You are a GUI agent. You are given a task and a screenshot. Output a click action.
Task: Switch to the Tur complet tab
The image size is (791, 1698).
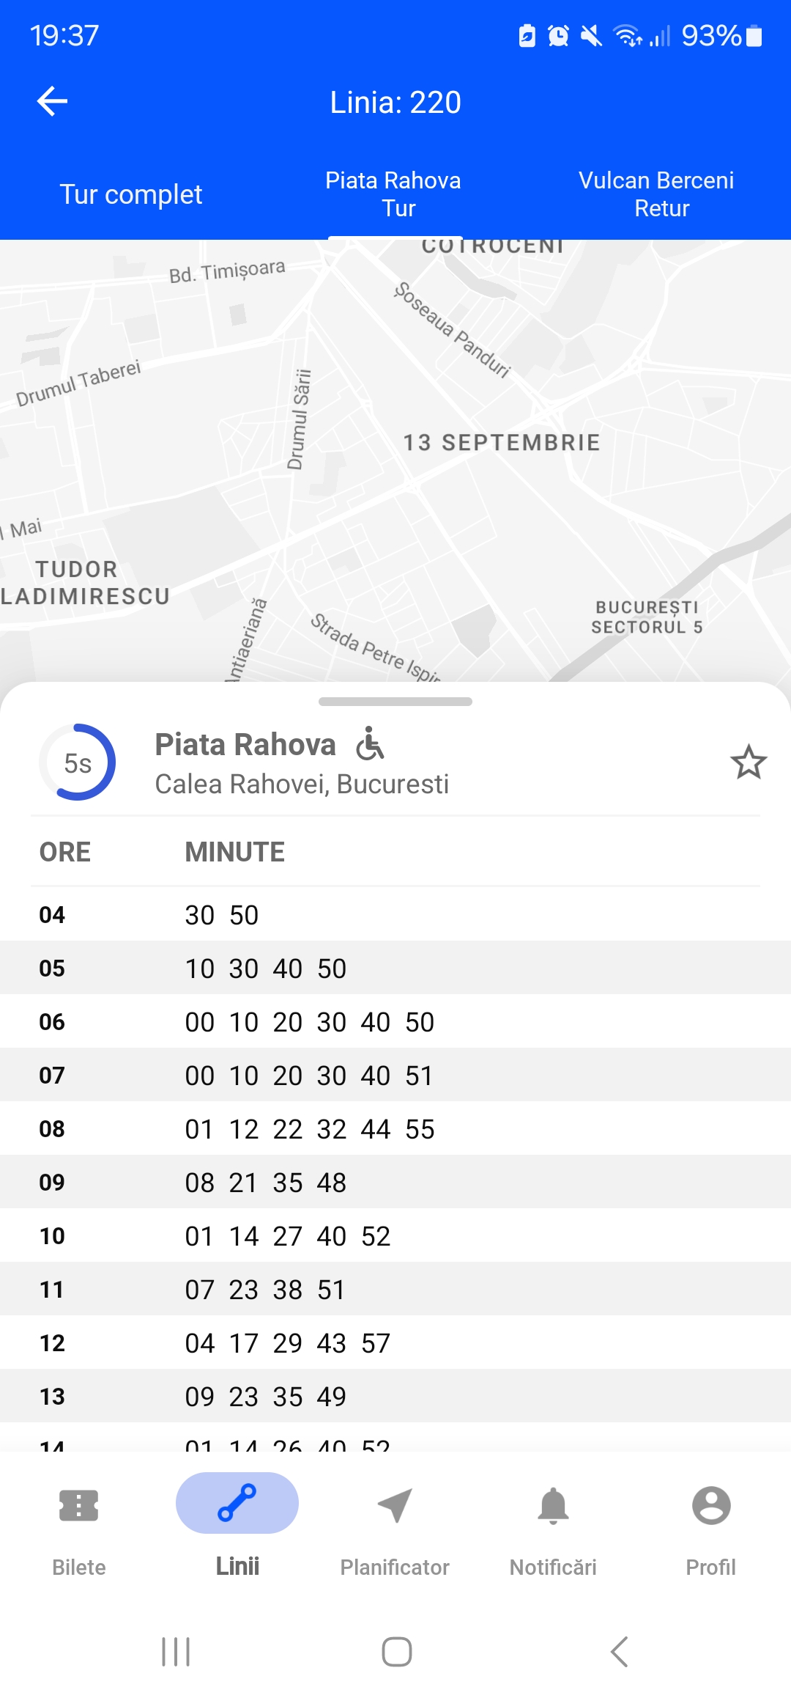131,194
